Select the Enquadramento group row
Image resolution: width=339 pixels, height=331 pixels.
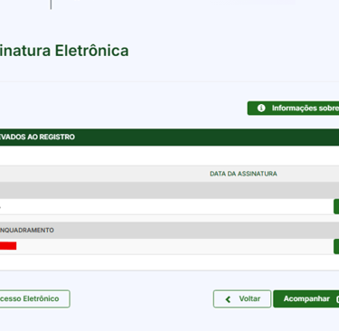[169, 231]
